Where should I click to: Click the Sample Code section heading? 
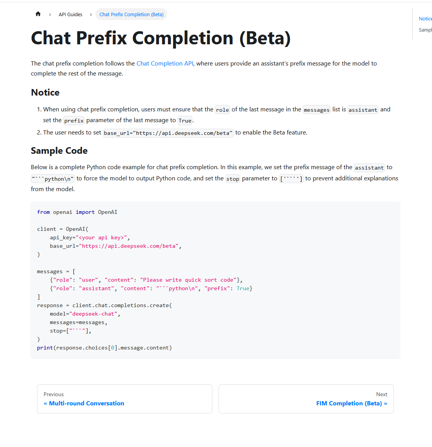click(x=59, y=151)
